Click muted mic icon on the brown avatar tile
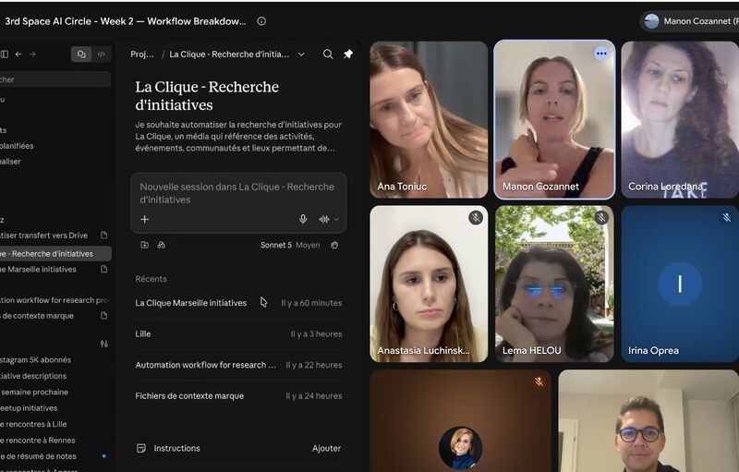 539,381
